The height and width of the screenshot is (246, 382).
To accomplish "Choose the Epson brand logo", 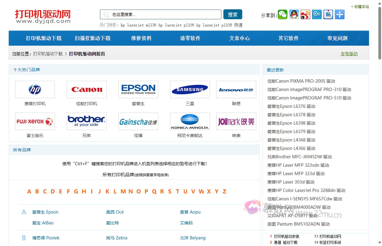I will pos(138,90).
